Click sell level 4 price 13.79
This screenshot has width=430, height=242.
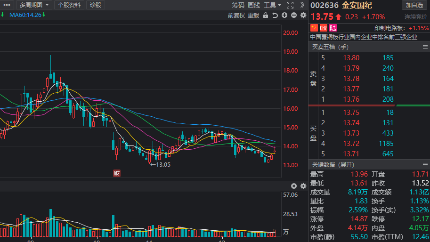click(351, 68)
